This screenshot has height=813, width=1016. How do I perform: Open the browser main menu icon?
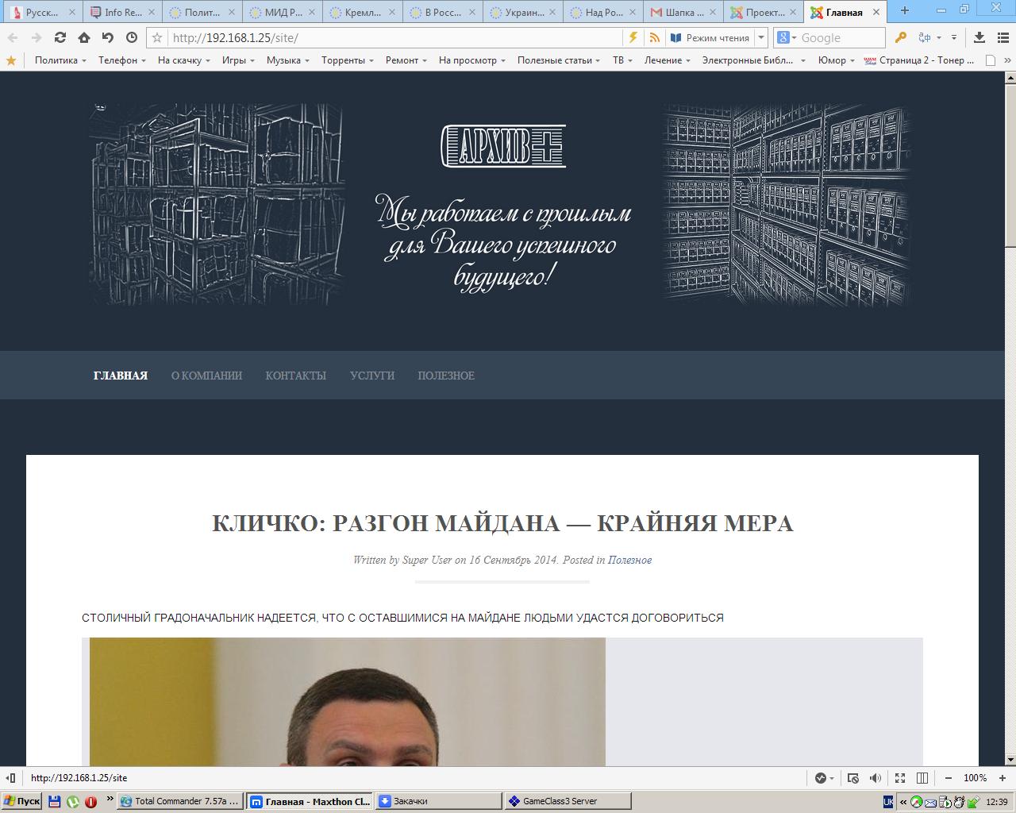tap(1002, 37)
